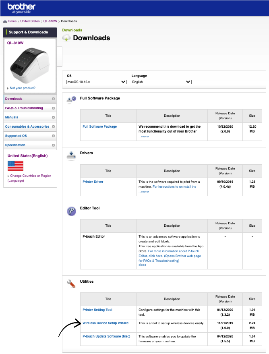Image resolution: width=269 pixels, height=354 pixels.
Task: Open the Printer Driver download link
Action: click(93, 182)
